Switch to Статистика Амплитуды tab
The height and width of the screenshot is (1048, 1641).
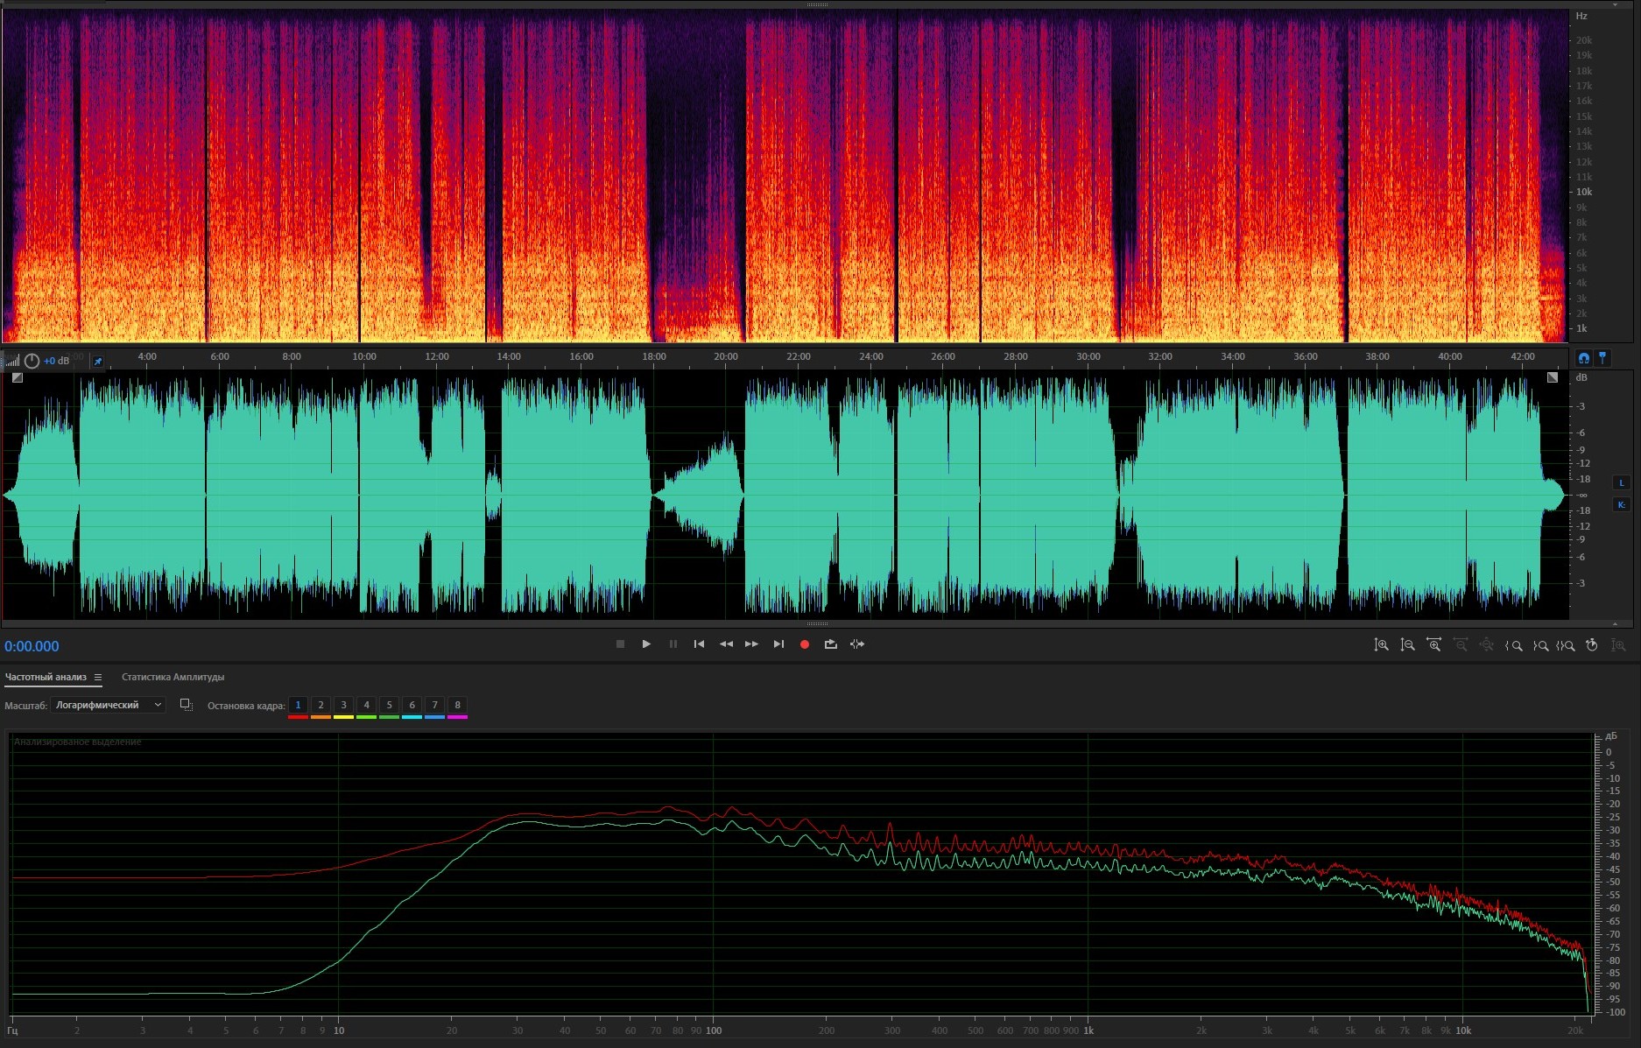click(173, 677)
